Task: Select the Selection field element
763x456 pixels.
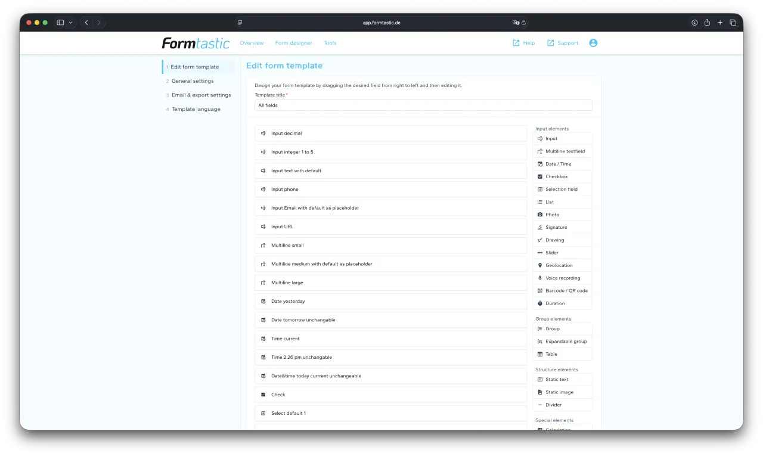Action: [x=562, y=190]
